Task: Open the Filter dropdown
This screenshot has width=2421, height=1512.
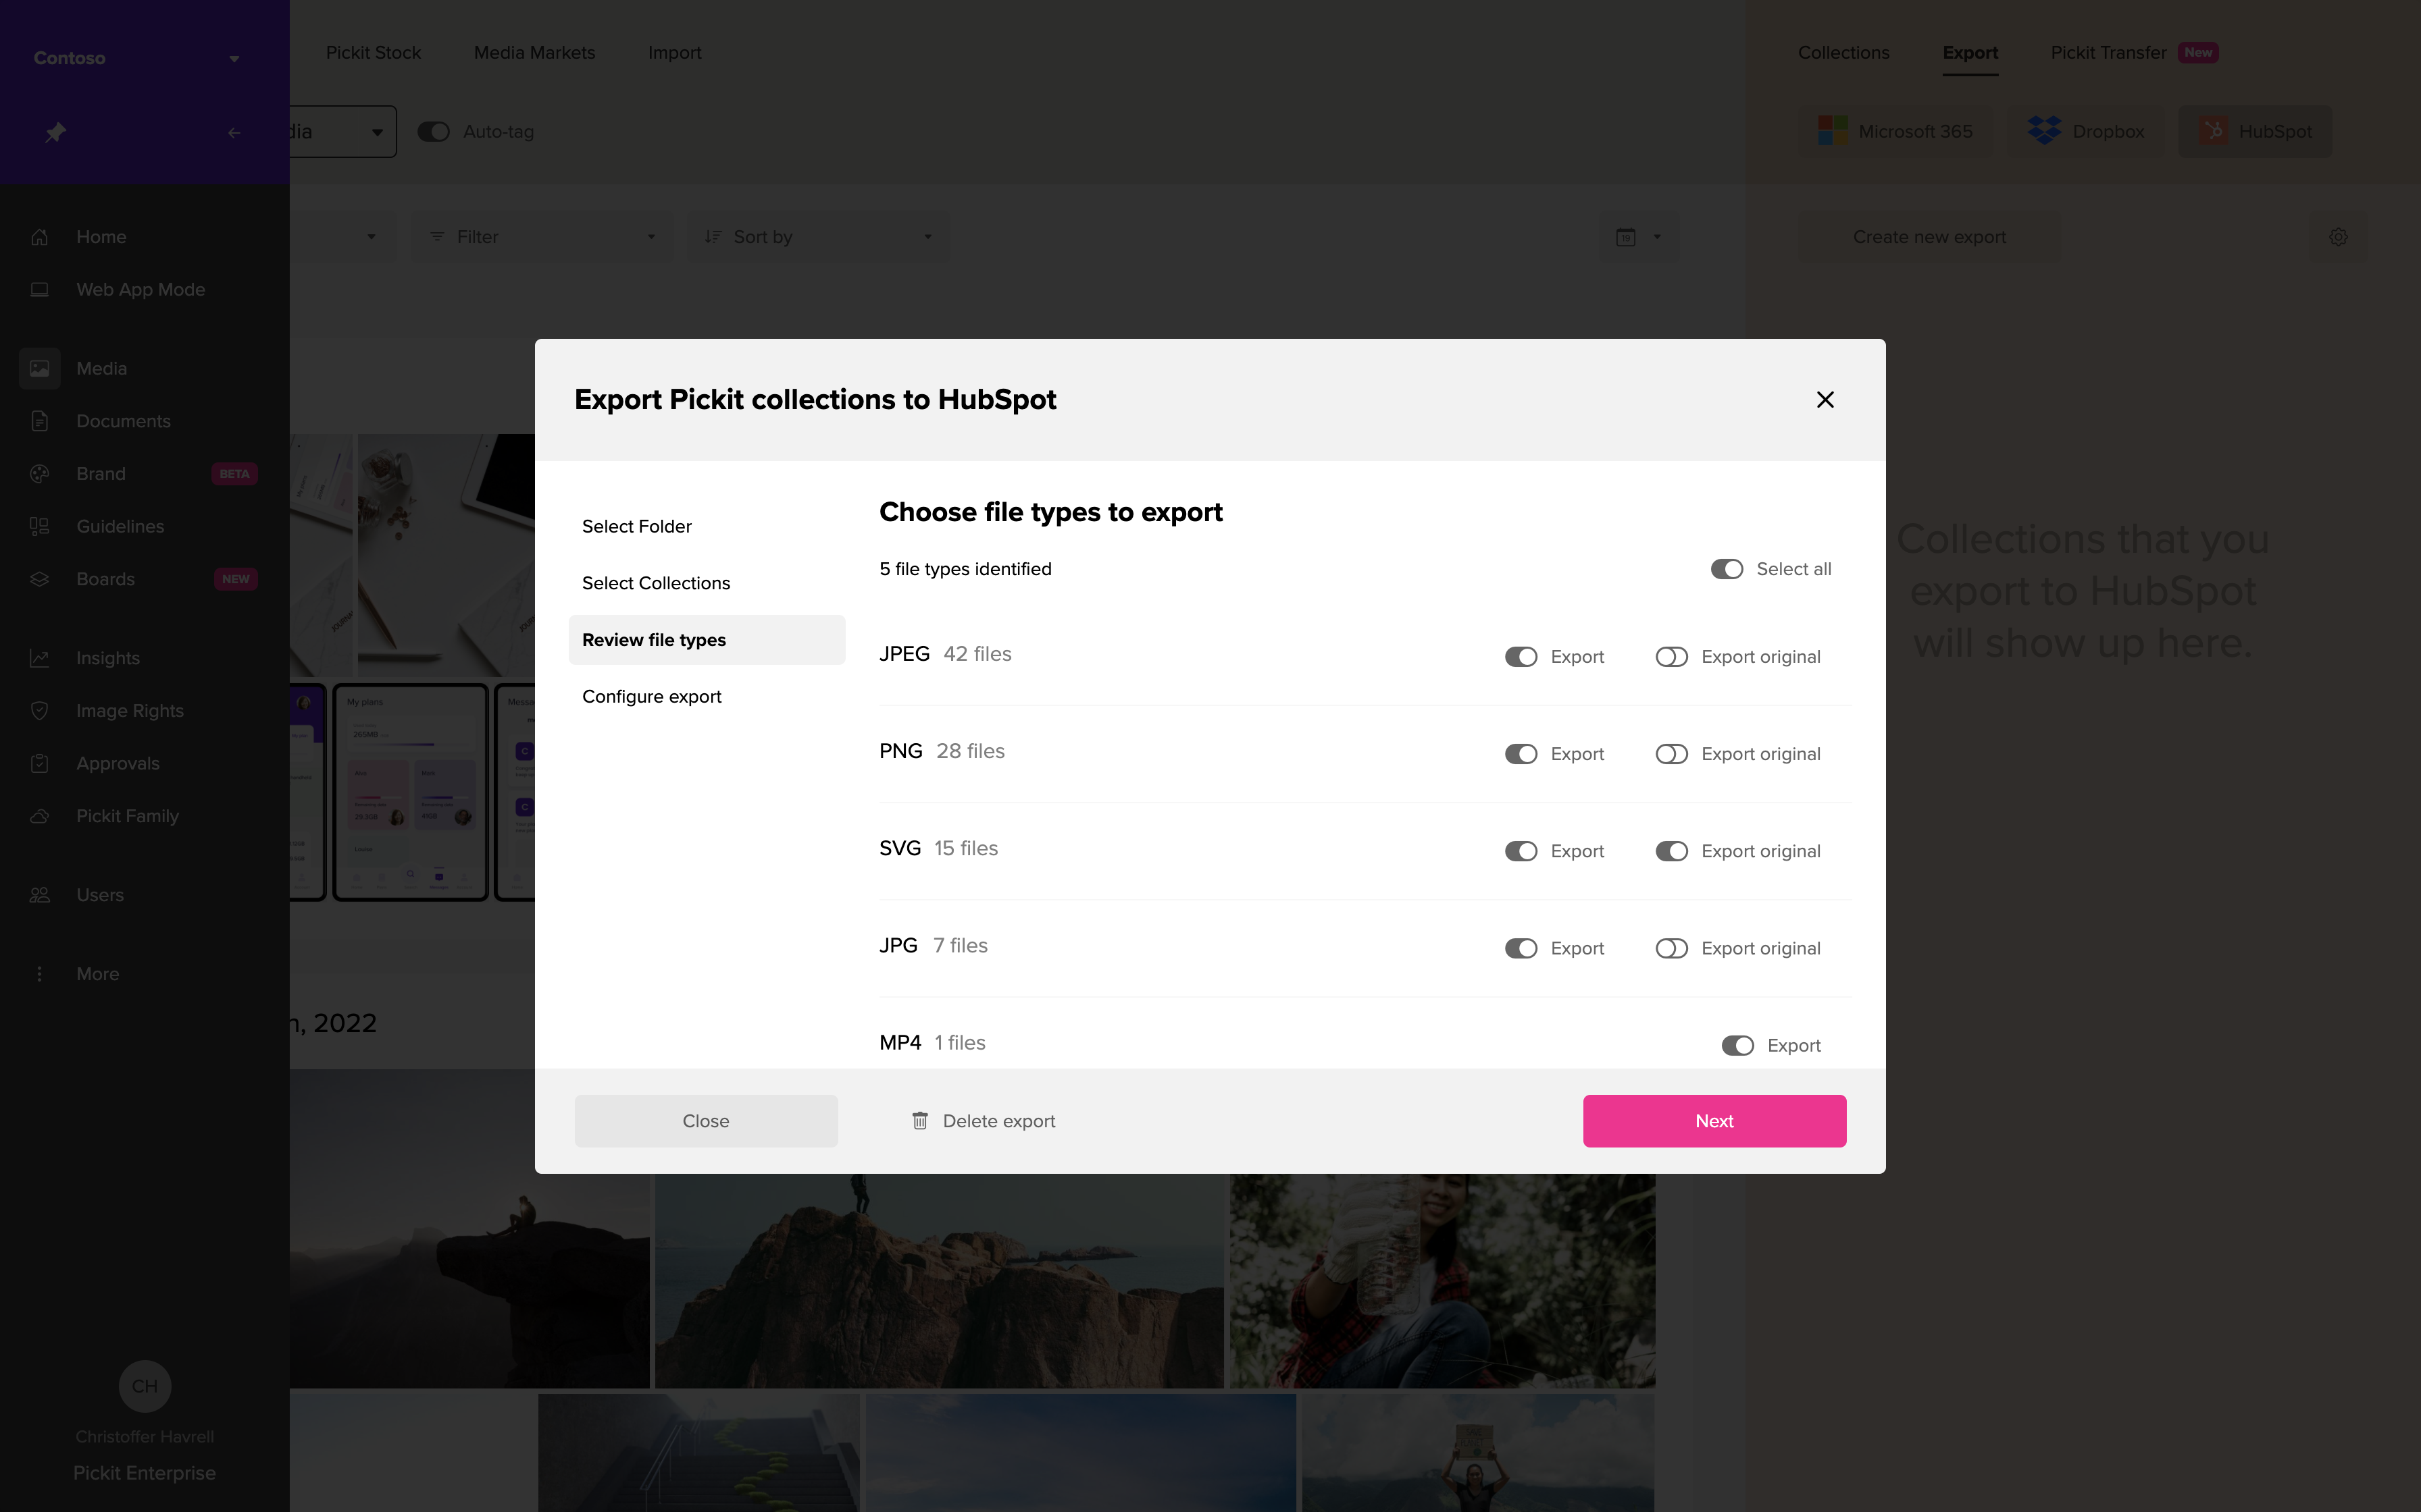Action: (x=541, y=237)
